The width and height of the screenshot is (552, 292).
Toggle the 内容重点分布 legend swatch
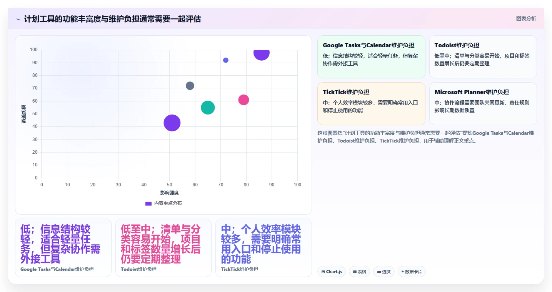click(148, 203)
